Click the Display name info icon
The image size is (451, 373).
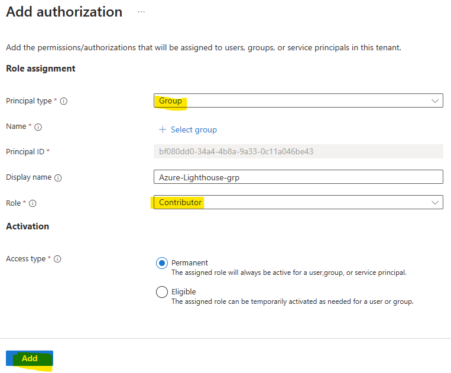(x=58, y=178)
